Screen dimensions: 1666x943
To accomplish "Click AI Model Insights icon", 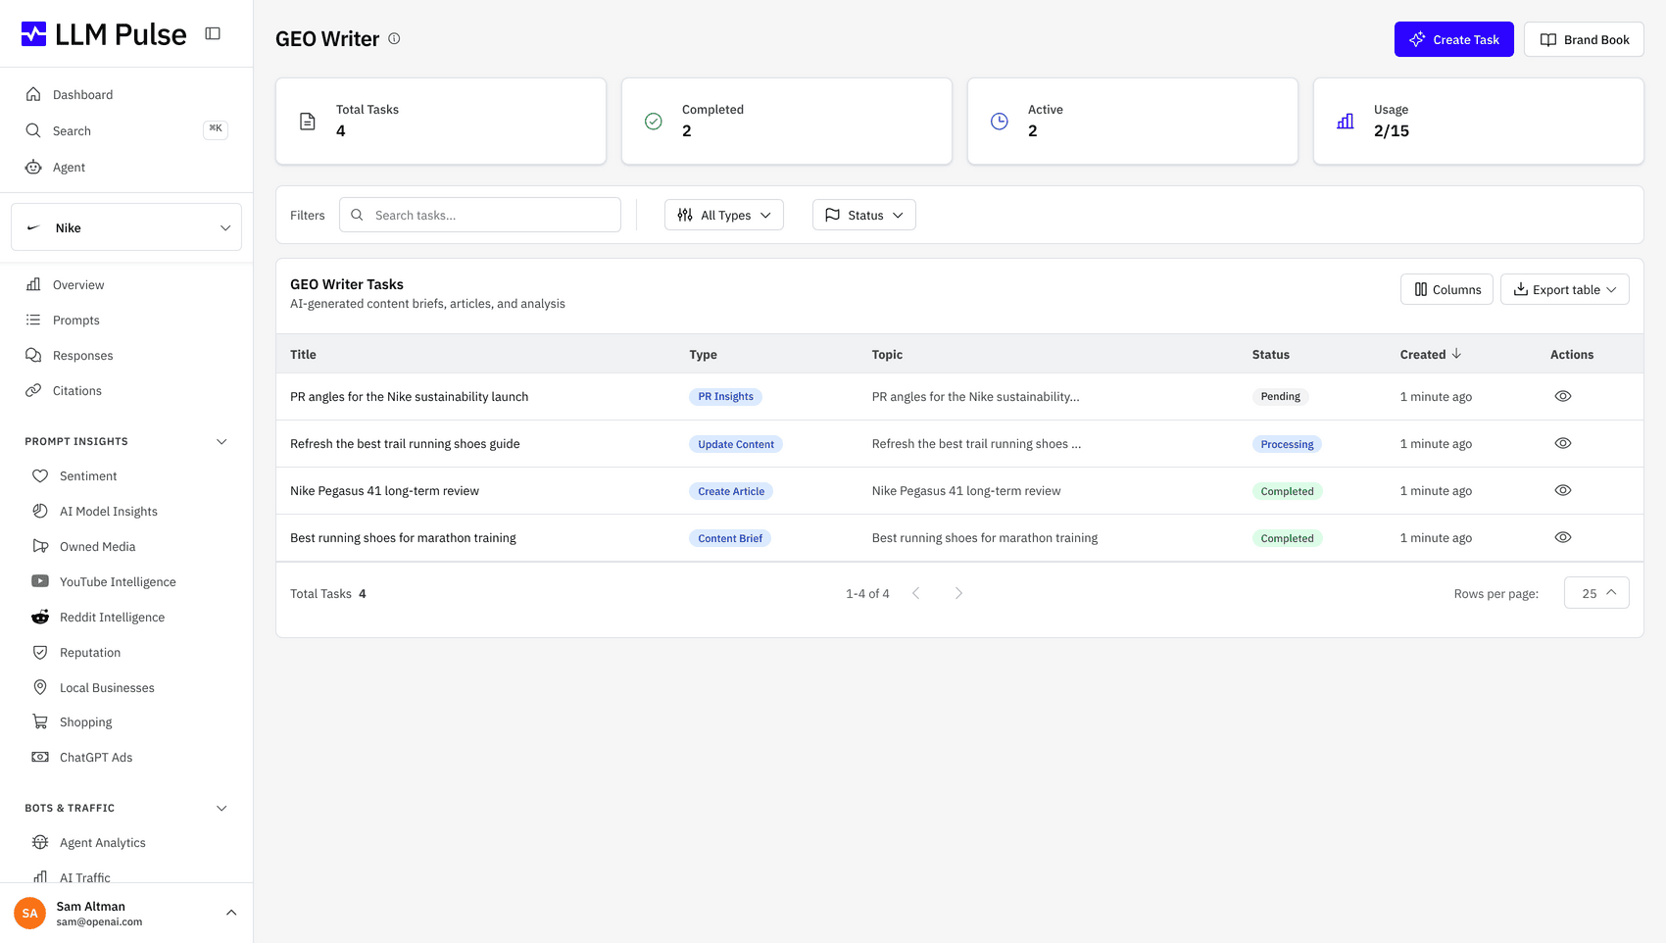I will [40, 511].
